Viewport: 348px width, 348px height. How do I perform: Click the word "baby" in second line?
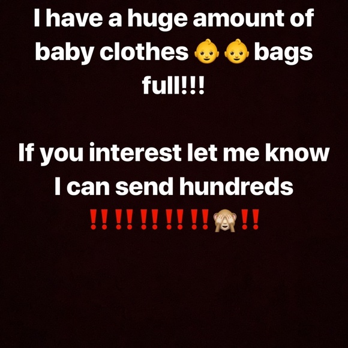point(64,52)
